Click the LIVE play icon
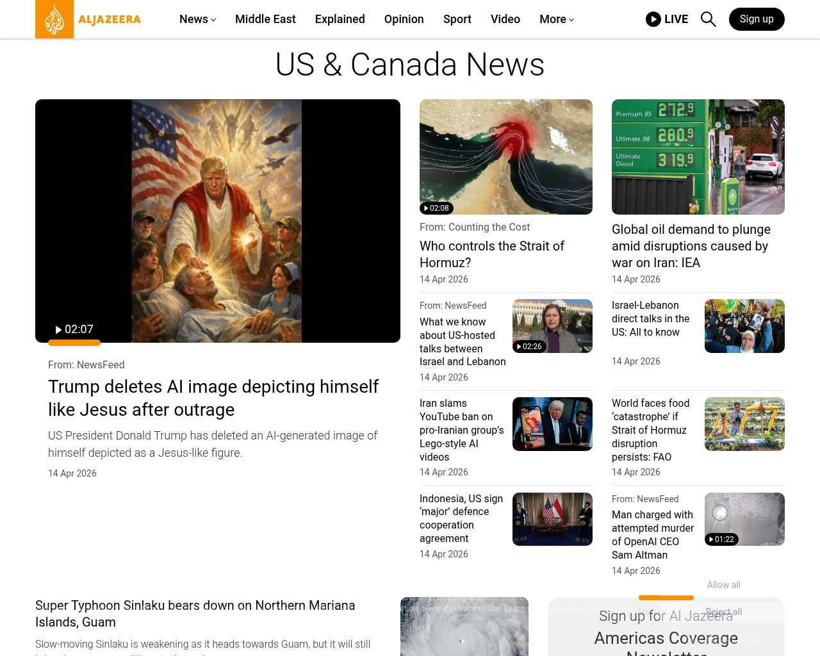This screenshot has height=656, width=820. (653, 19)
